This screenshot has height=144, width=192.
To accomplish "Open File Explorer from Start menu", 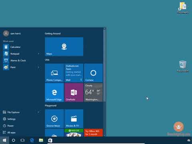I will [x=11, y=112].
